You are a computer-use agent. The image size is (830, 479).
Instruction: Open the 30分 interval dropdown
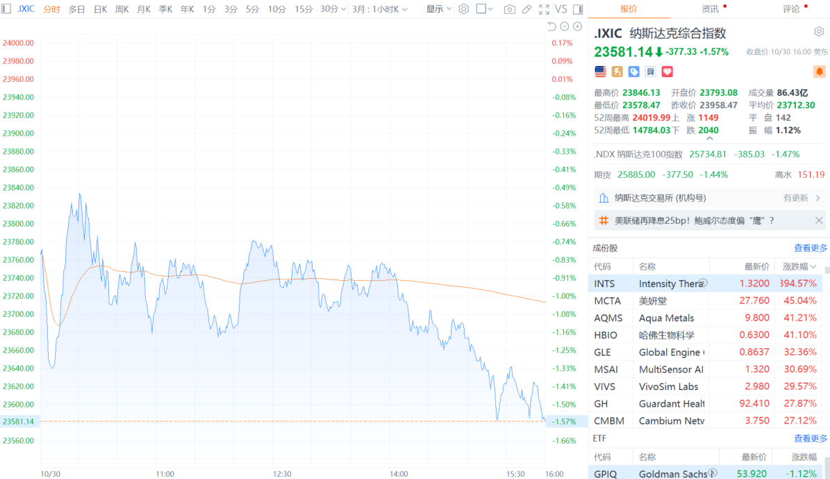tap(333, 9)
